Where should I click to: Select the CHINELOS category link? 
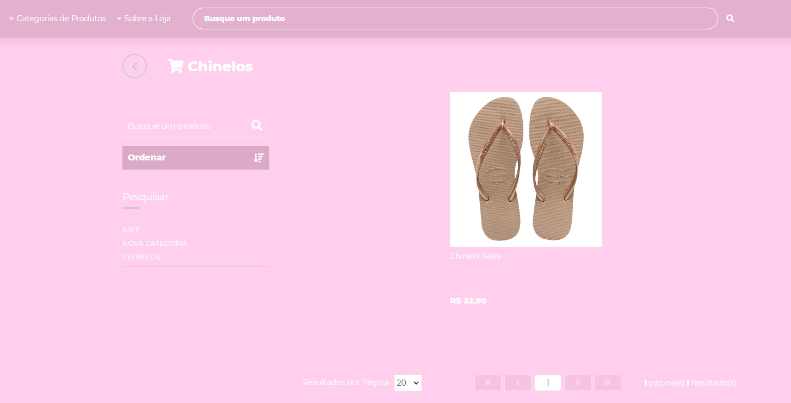(141, 257)
